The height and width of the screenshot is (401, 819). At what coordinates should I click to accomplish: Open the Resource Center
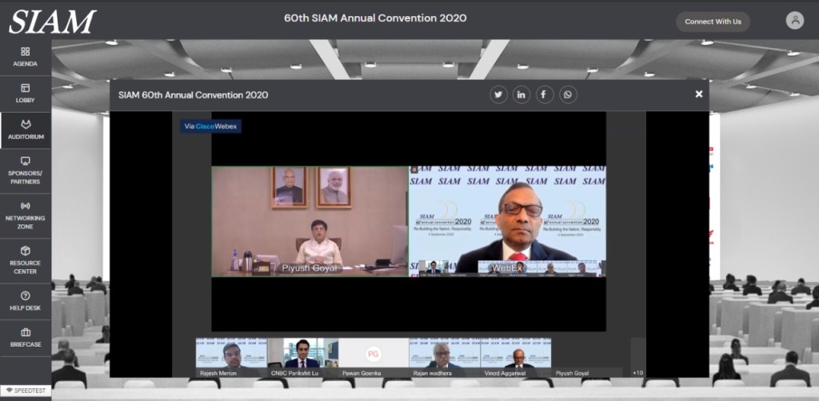[25, 257]
